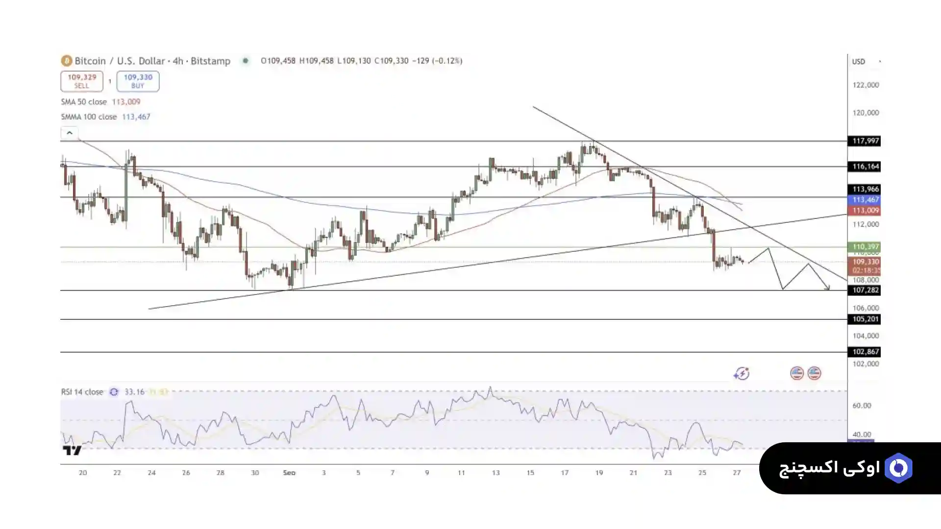Click the blue hexagon OK Exchange logo
The height and width of the screenshot is (529, 941).
point(898,468)
